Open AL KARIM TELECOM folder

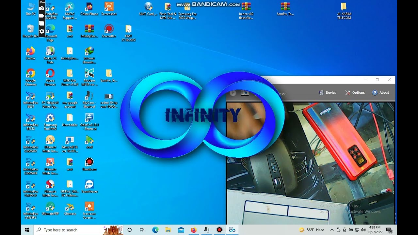click(344, 11)
